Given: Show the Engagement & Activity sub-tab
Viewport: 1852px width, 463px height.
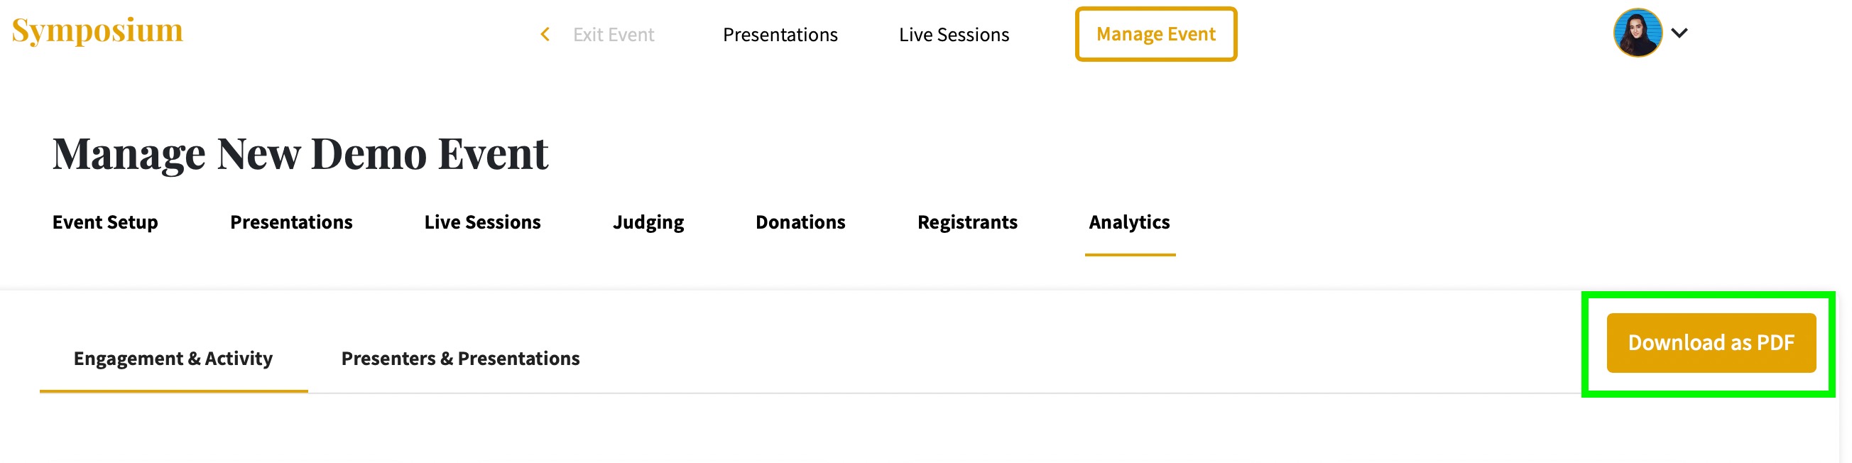Looking at the screenshot, I should tap(173, 358).
